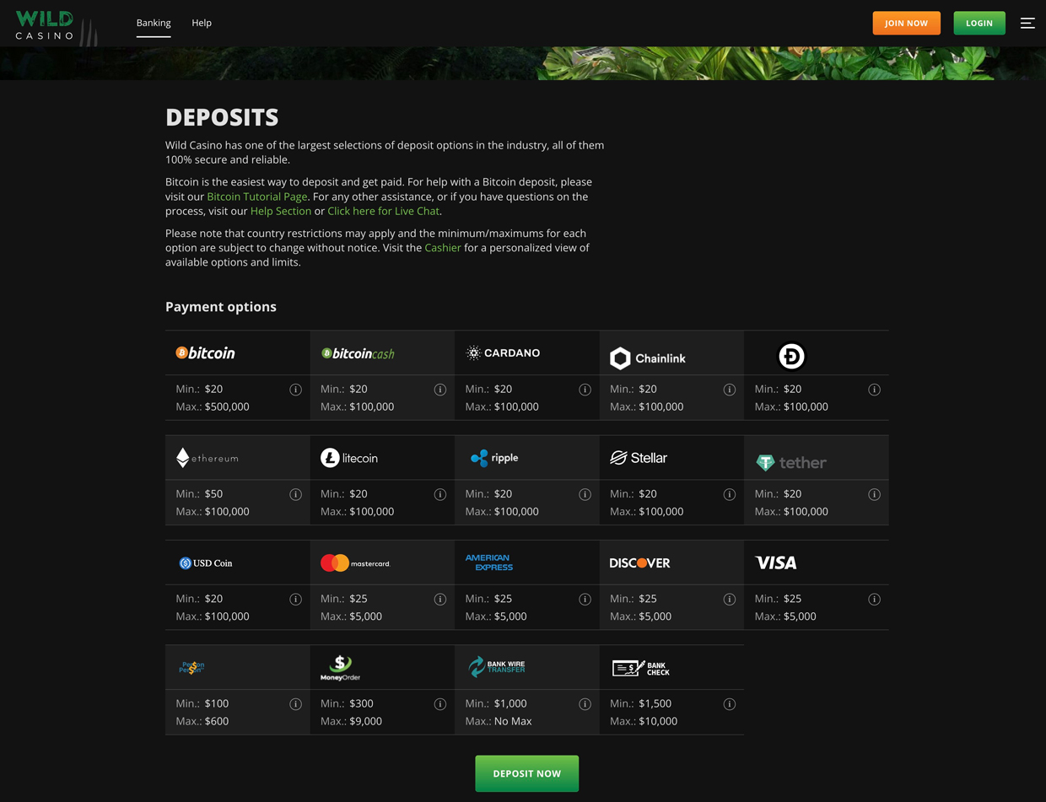Click the Ethereum logo
1046x802 pixels.
coord(207,458)
